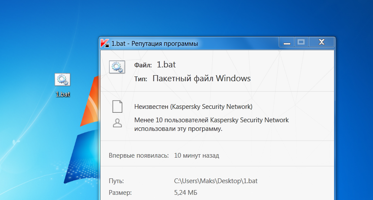373x200 pixels.
Task: Click the user silhouette icon
Action: pos(117,123)
